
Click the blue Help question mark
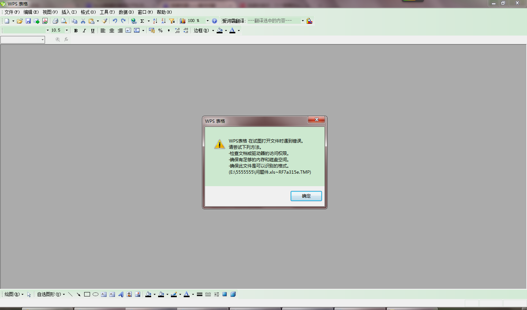click(x=214, y=21)
